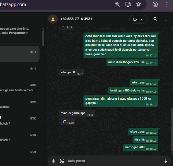Click the 'okee gass' sent message
Screen dimensions: 173x166
tap(143, 132)
